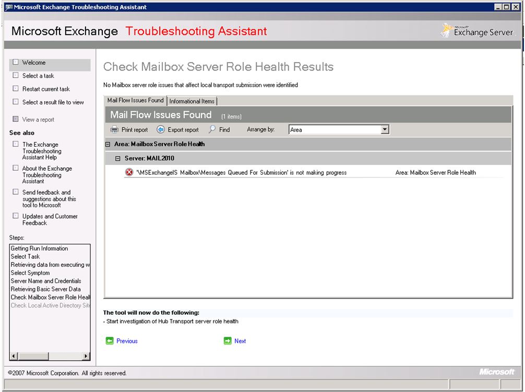This screenshot has height=392, width=525.
Task: Click bullet beside Updates and Customer Feedback
Action: pyautogui.click(x=16, y=216)
